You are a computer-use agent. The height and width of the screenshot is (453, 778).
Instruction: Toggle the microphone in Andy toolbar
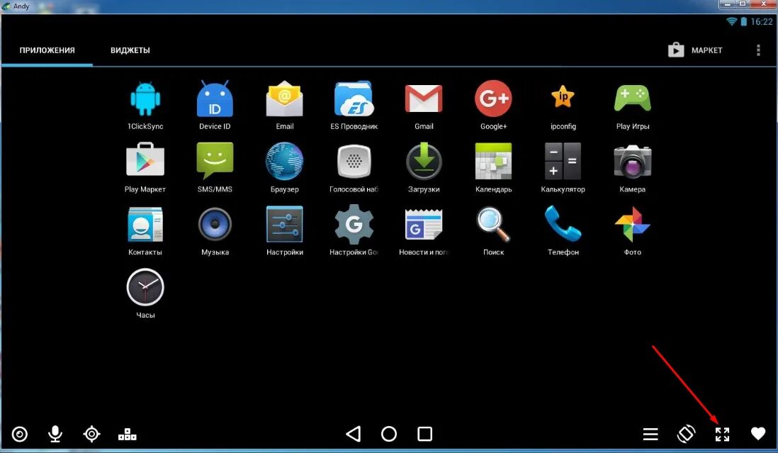[x=55, y=434]
